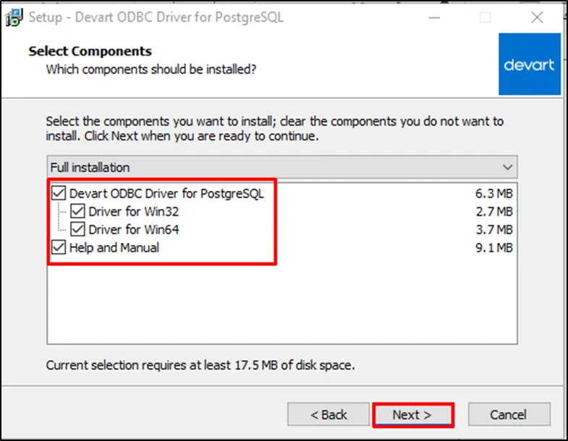The width and height of the screenshot is (568, 441).
Task: Click the 6.3 MB size value
Action: (x=493, y=194)
